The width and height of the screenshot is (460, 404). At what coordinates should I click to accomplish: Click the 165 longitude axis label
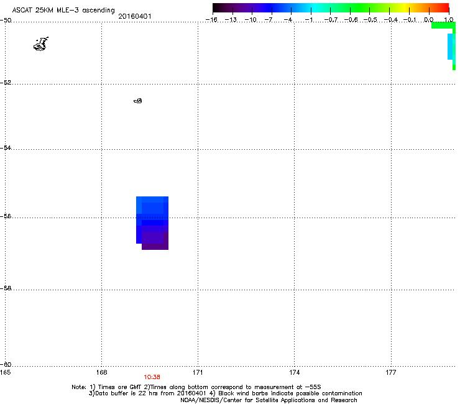[6, 372]
